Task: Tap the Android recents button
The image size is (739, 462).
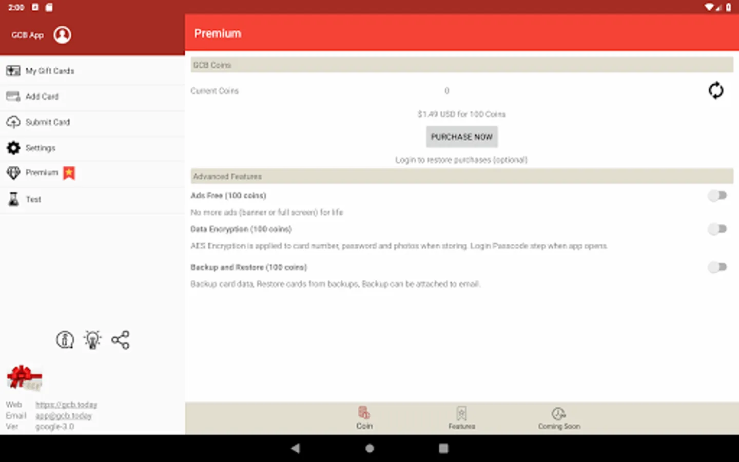Action: point(443,448)
